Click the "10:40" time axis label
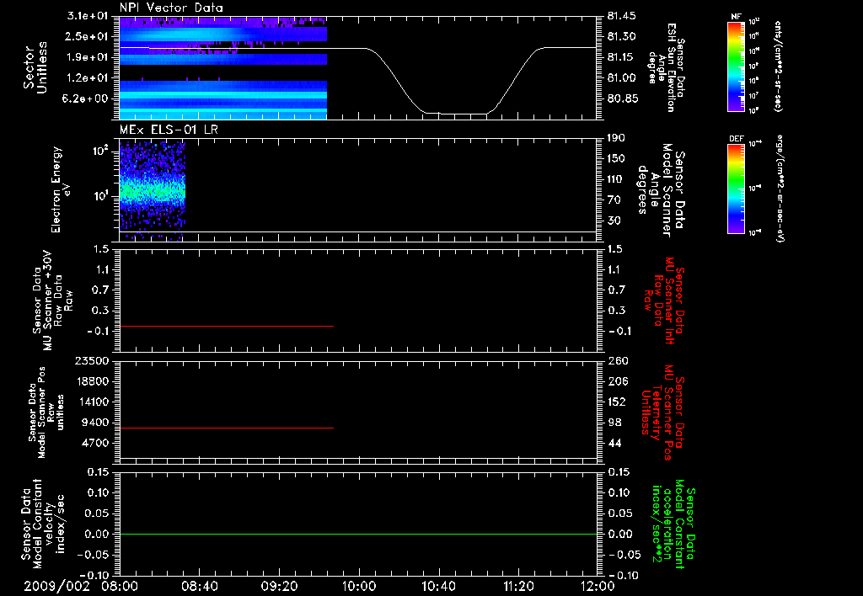This screenshot has height=596, width=863. [438, 586]
